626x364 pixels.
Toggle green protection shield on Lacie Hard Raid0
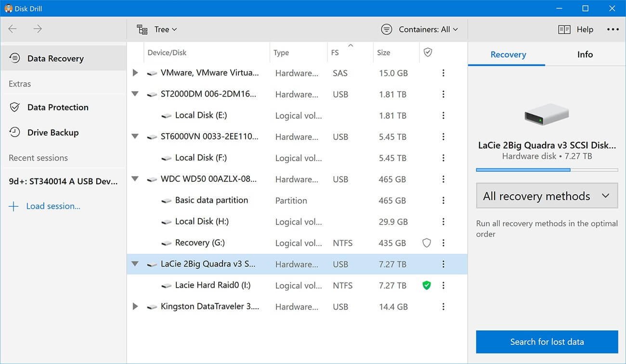pyautogui.click(x=426, y=285)
